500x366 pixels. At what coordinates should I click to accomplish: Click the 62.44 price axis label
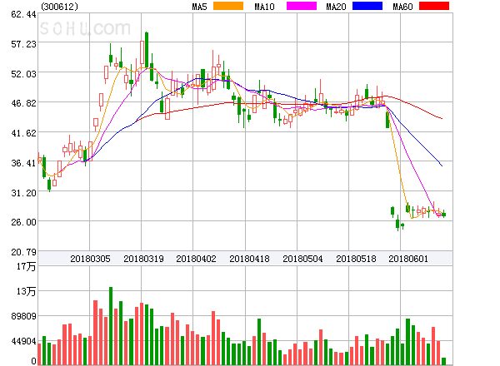click(x=23, y=14)
